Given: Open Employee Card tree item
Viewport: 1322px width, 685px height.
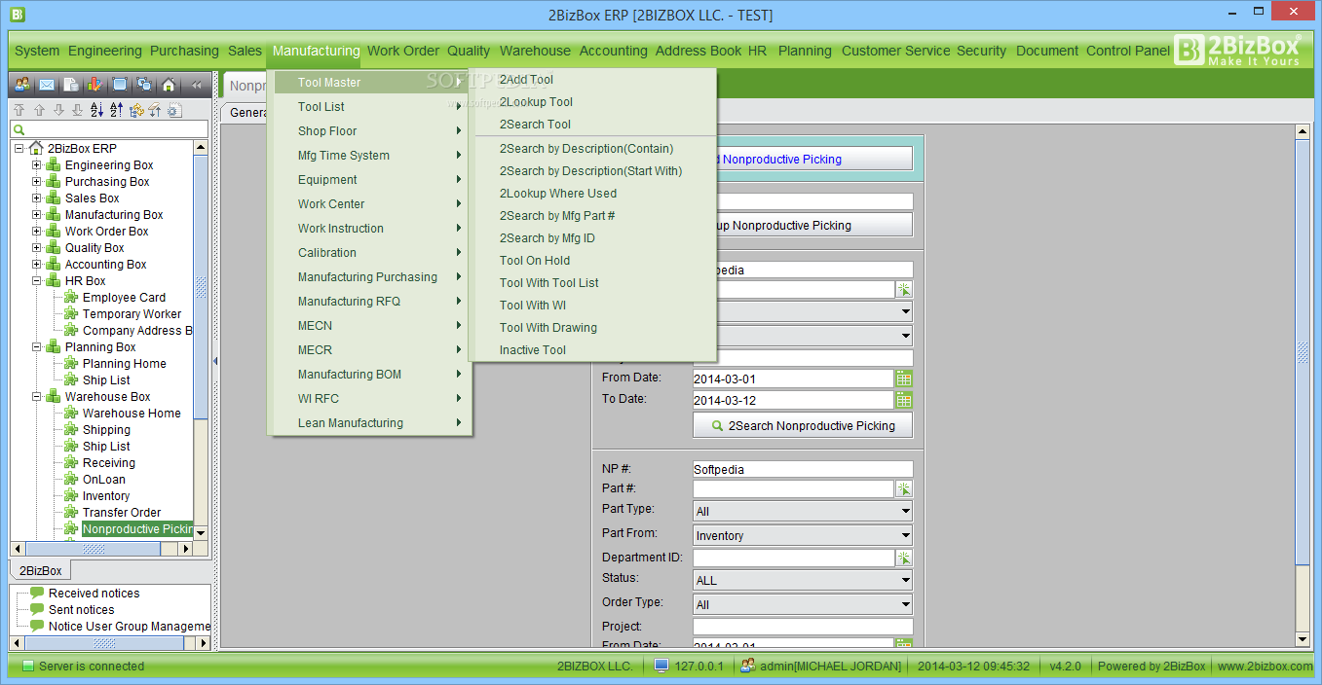Looking at the screenshot, I should coord(124,298).
